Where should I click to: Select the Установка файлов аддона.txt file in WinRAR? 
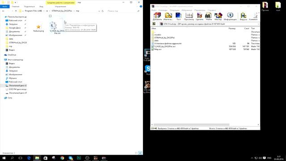[168, 43]
